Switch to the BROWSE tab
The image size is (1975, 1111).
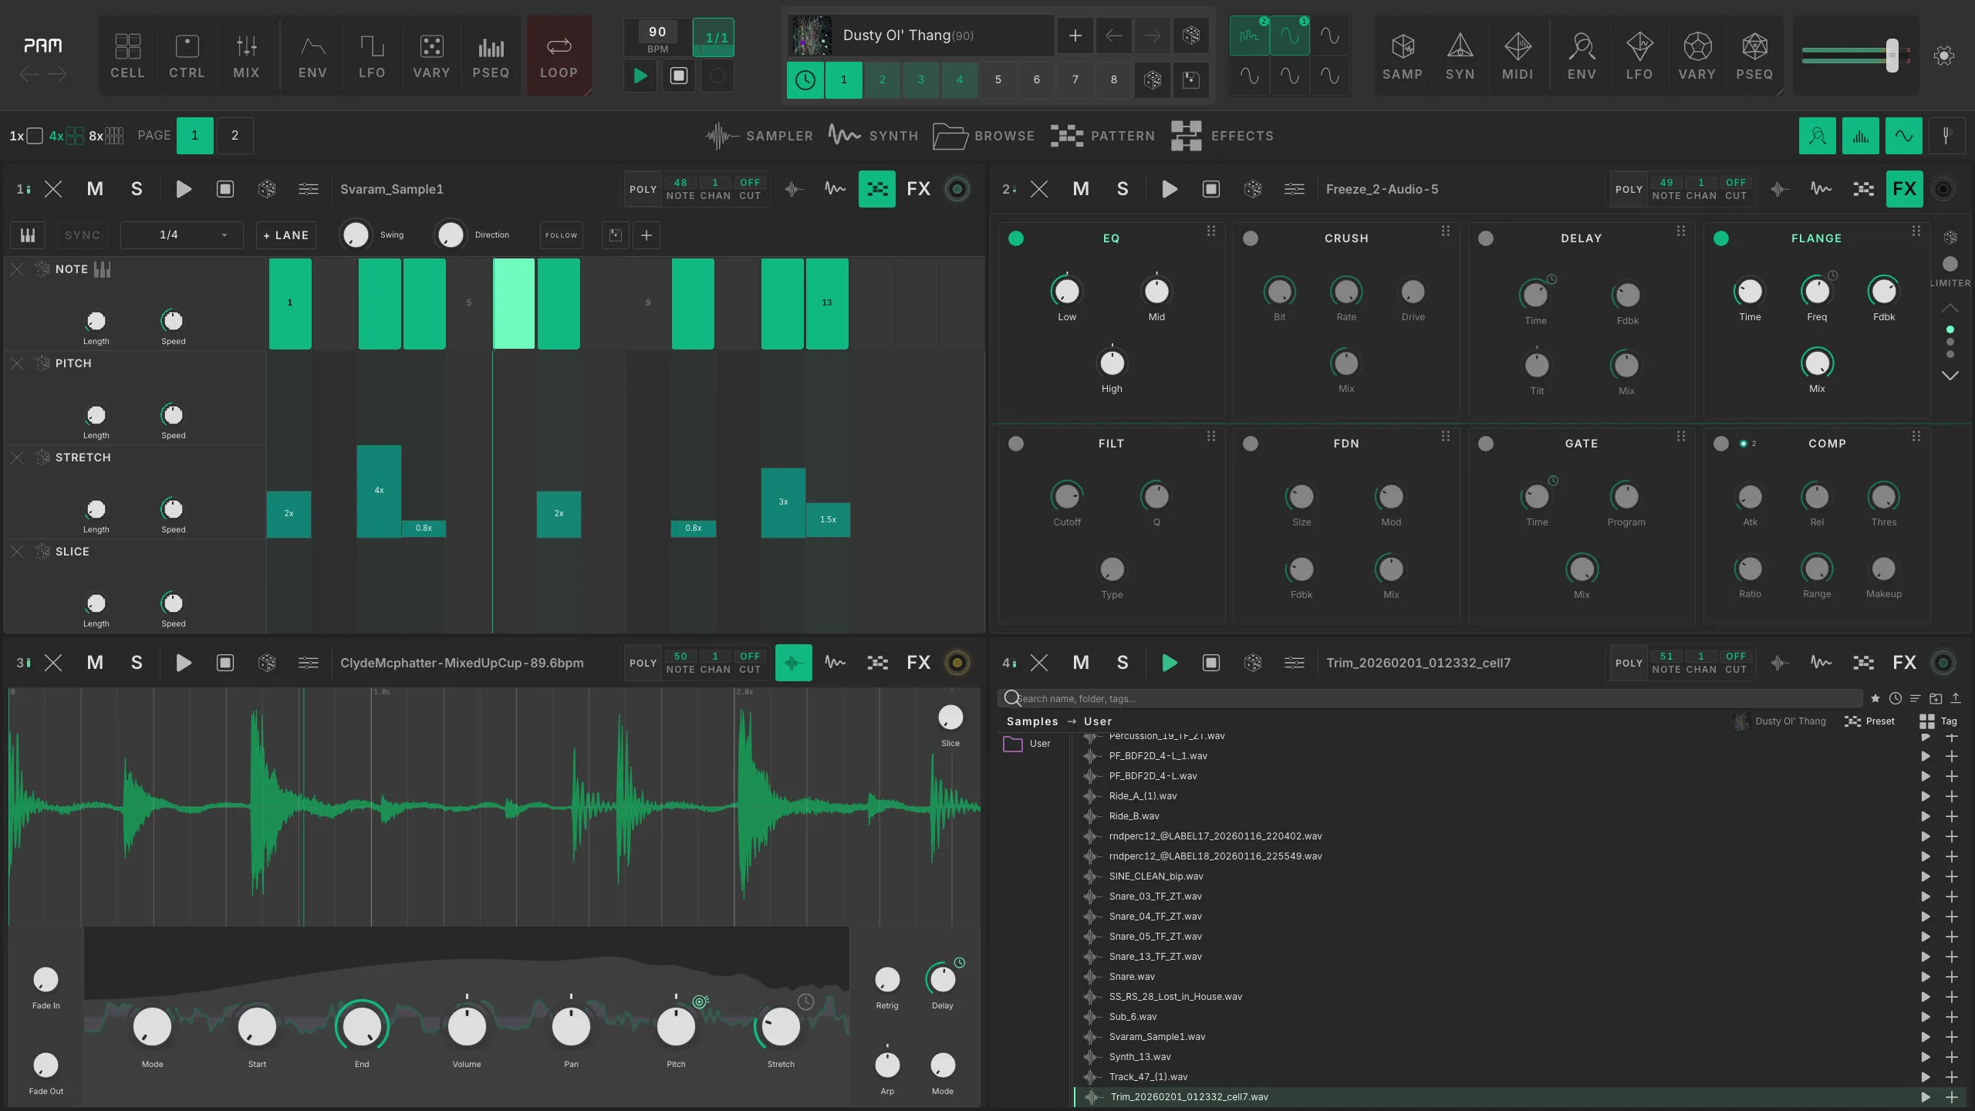click(984, 136)
